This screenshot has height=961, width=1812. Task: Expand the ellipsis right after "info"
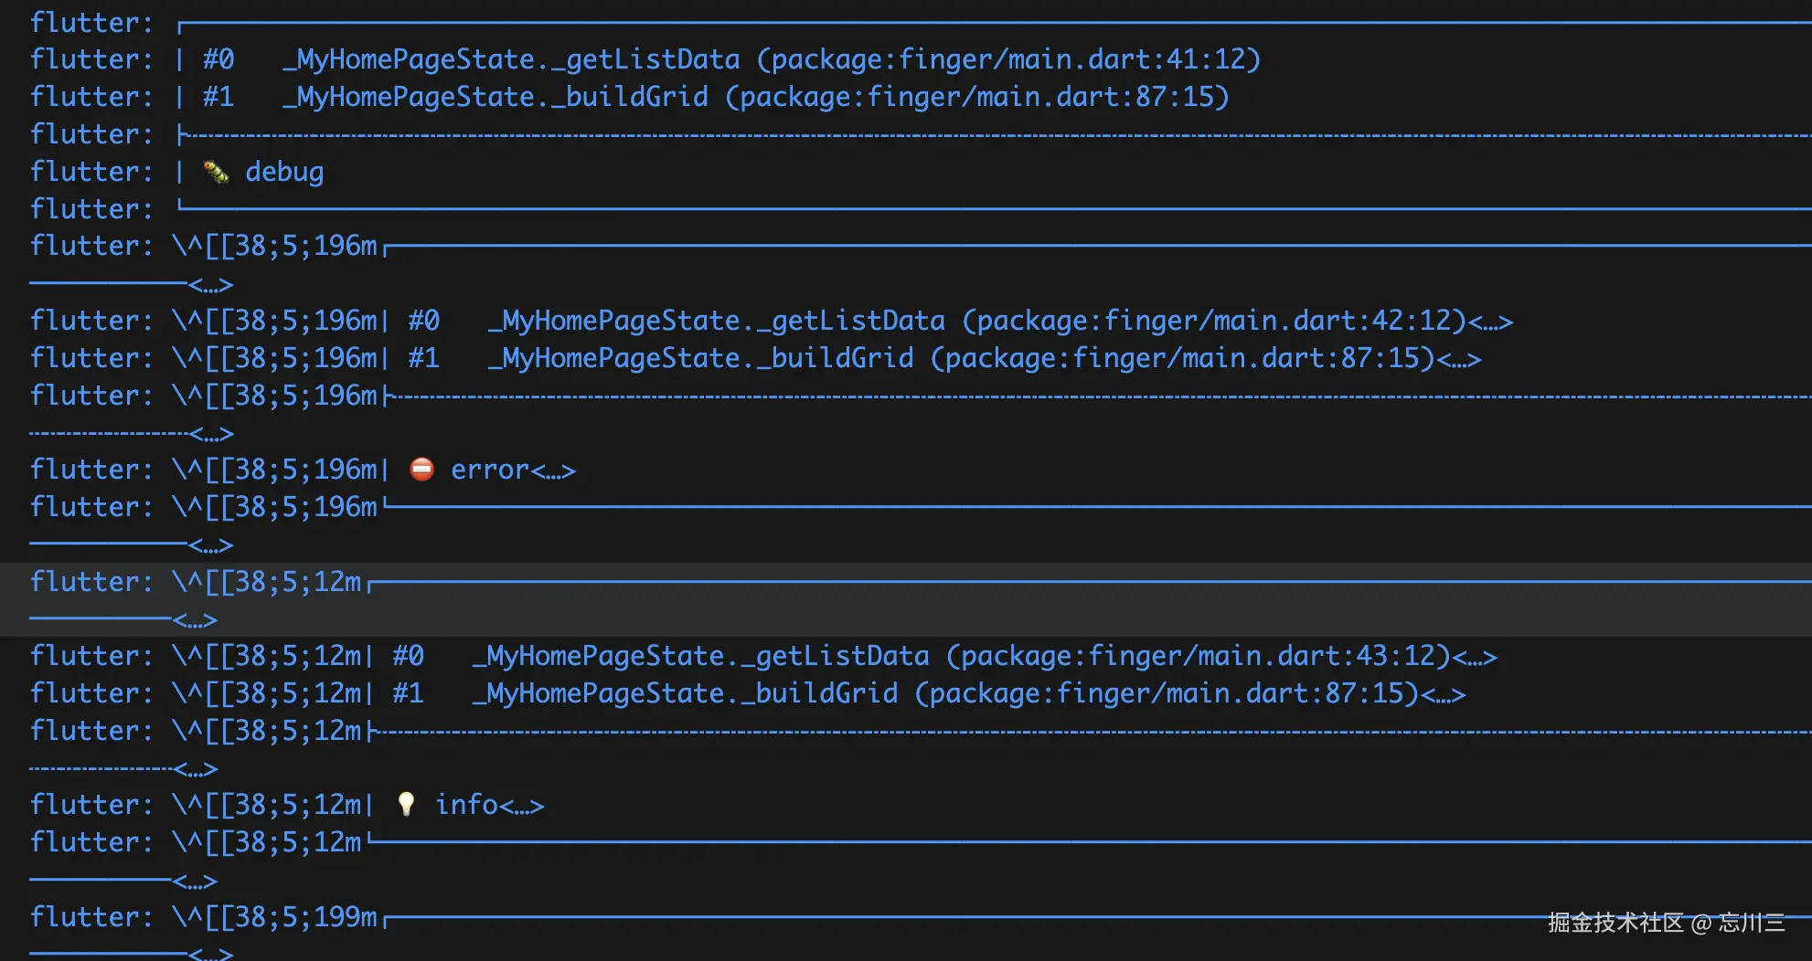tap(522, 806)
